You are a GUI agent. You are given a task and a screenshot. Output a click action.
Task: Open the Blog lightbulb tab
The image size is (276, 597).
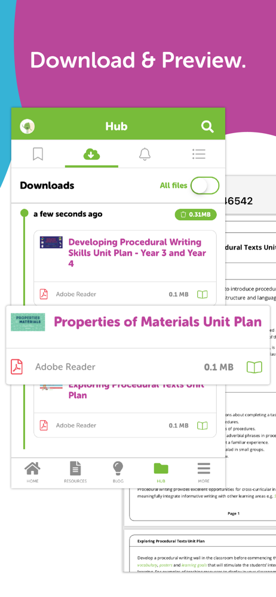[x=118, y=472]
